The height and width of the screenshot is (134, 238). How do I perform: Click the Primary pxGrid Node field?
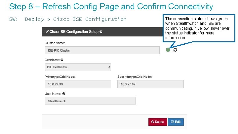tap(78, 84)
